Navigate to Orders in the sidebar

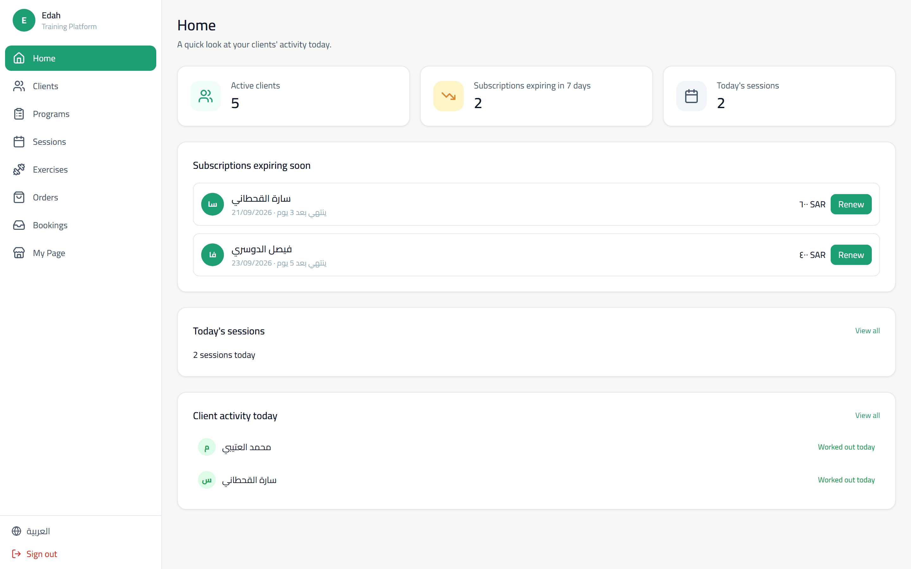(x=81, y=197)
